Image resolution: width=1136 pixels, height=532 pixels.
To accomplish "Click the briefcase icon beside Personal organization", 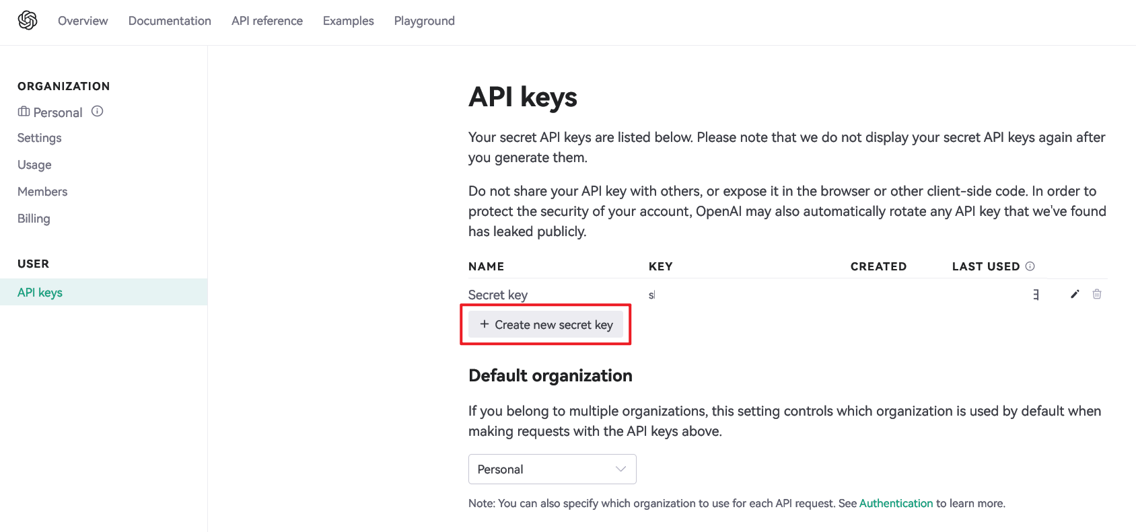I will tap(24, 112).
